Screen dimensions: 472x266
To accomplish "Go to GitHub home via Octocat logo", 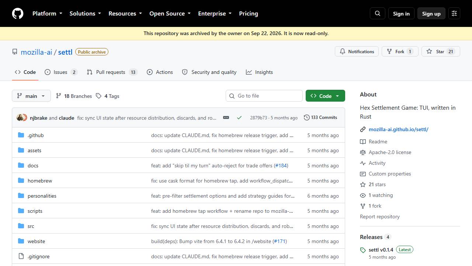I will 18,14.
